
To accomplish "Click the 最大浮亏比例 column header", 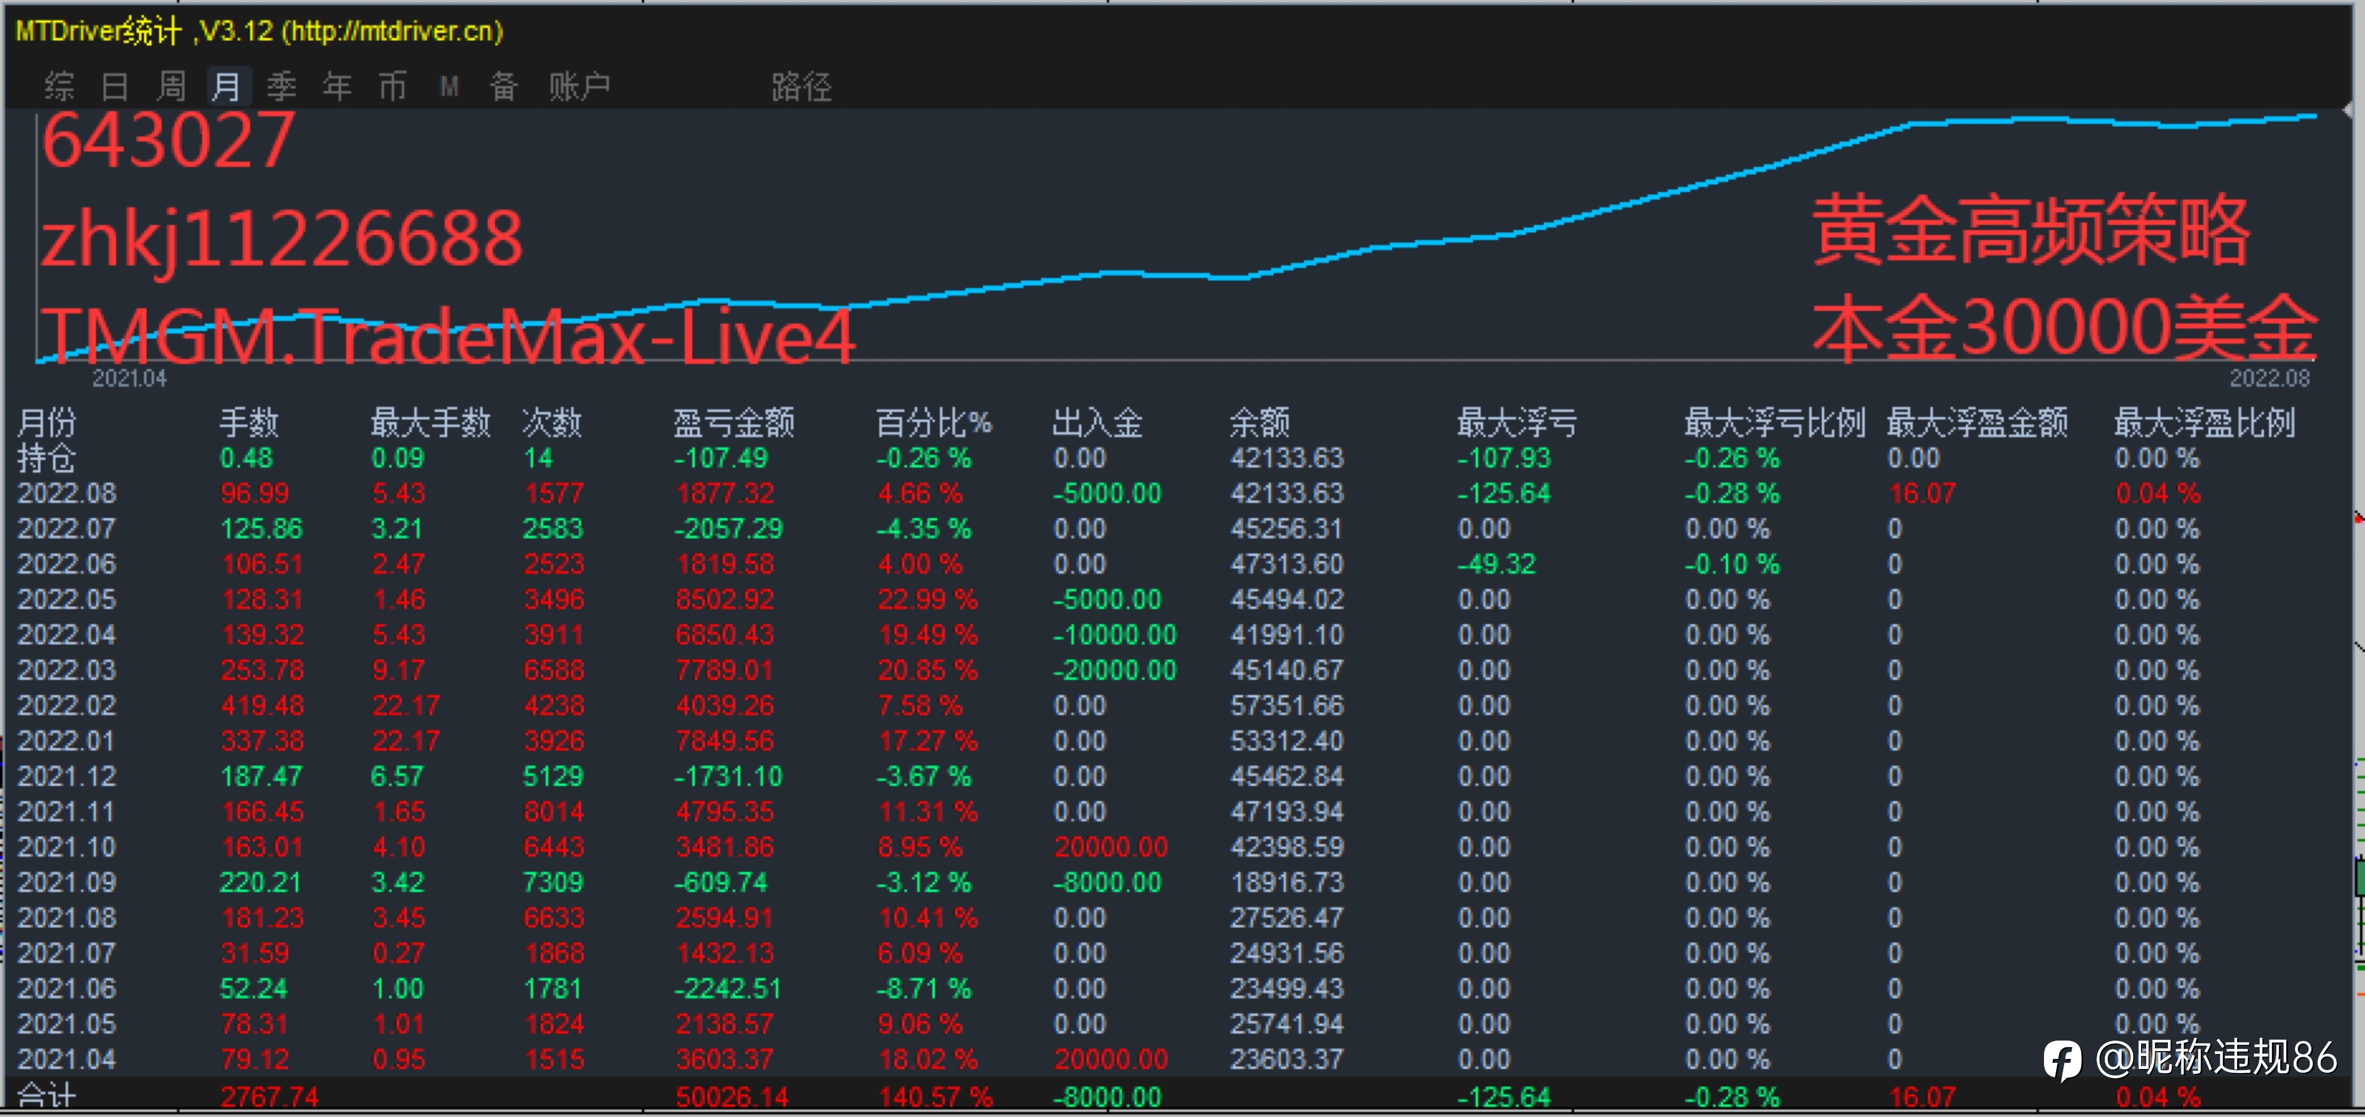I will pyautogui.click(x=1775, y=423).
